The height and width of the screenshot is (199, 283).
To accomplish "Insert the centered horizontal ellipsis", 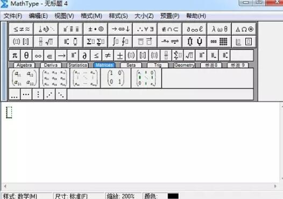I will [x=26, y=94].
